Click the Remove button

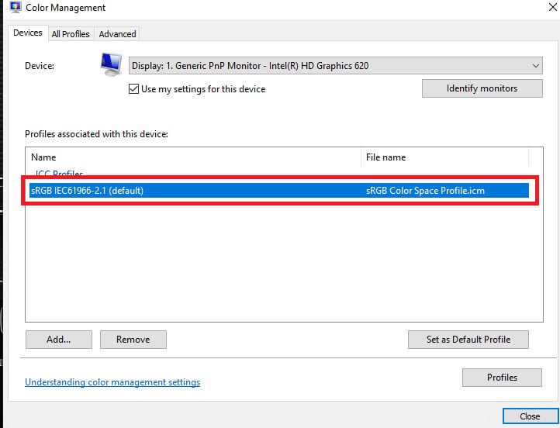coord(133,339)
